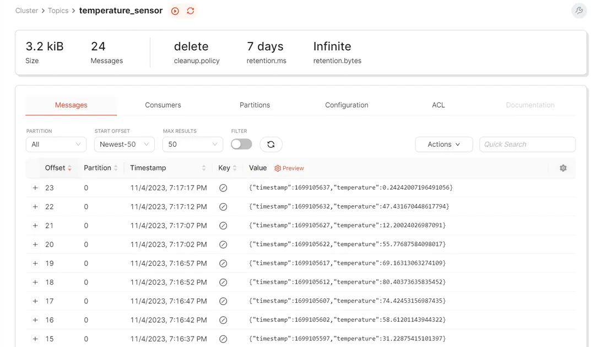Image resolution: width=595 pixels, height=347 pixels.
Task: Open the Start Offset dropdown showing Newest-50
Action: (124, 144)
